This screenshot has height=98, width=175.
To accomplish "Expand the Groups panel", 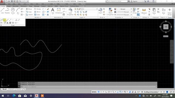I will pyautogui.click(x=136, y=17).
